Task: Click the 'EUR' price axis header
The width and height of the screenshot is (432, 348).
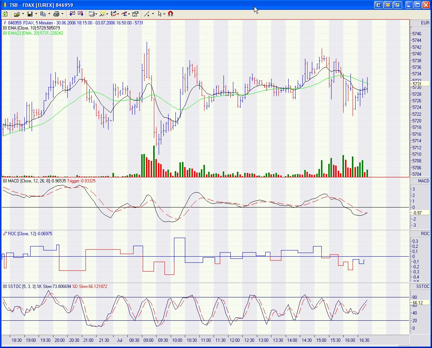Action: tap(425, 23)
